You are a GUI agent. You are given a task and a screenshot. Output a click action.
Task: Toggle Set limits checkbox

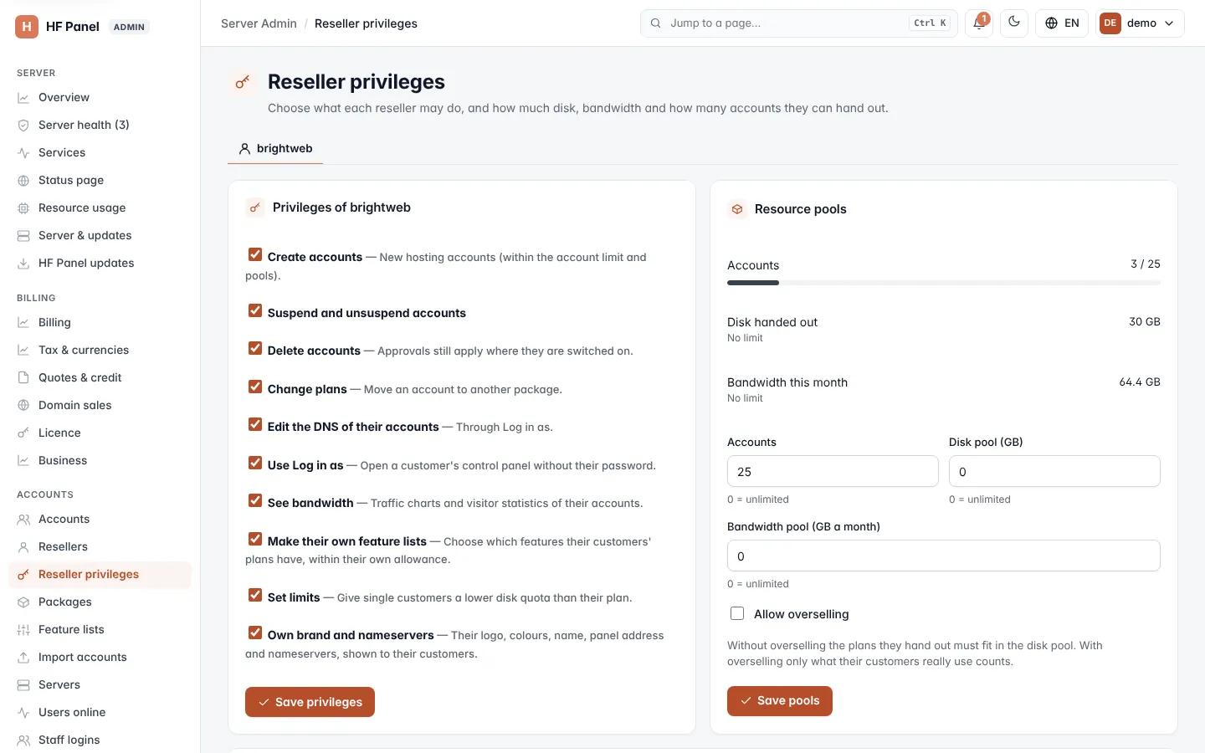[x=255, y=595]
